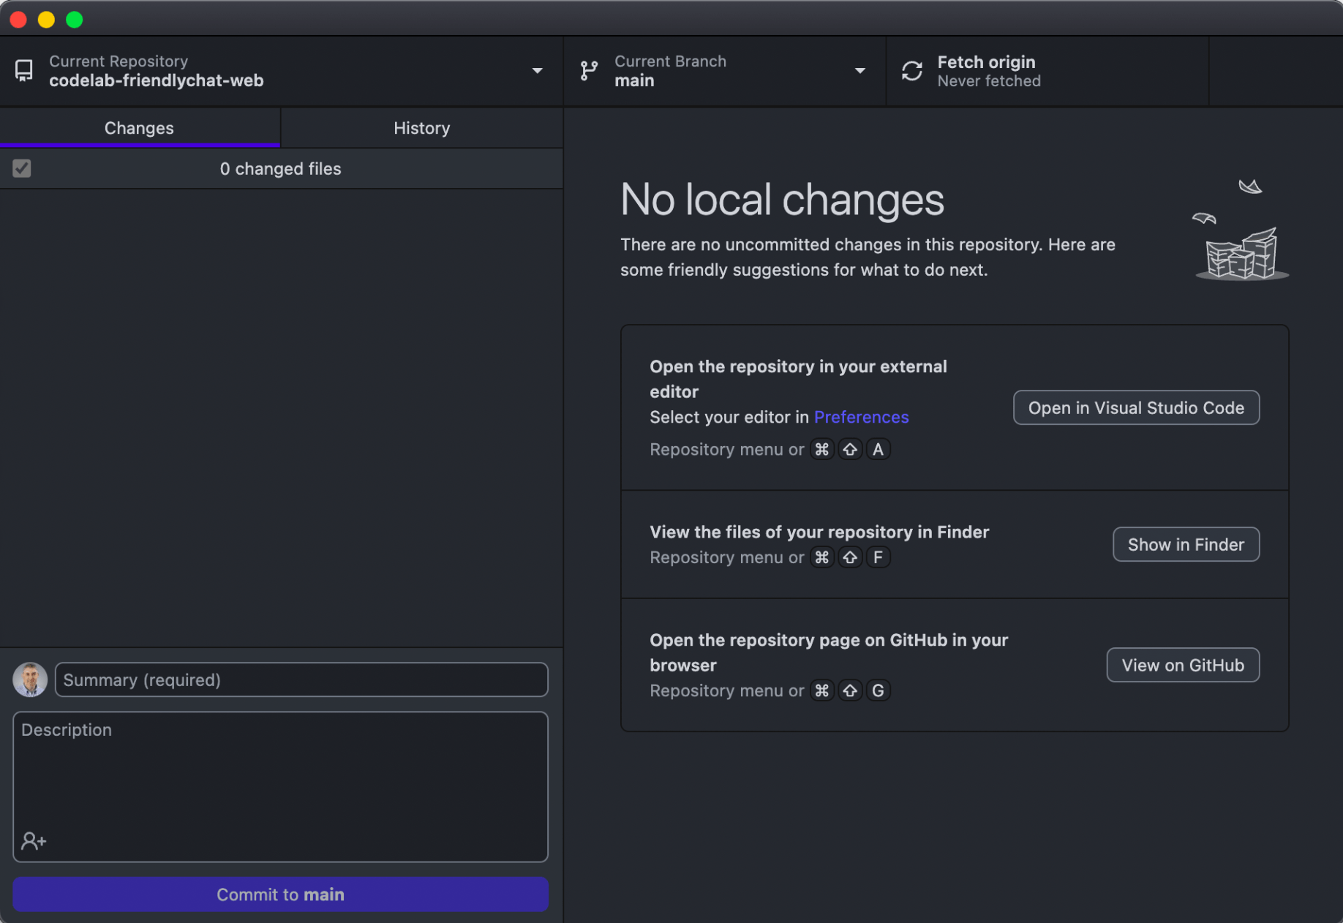The width and height of the screenshot is (1343, 923).
Task: Click the user avatar next to Summary
Action: [x=30, y=679]
